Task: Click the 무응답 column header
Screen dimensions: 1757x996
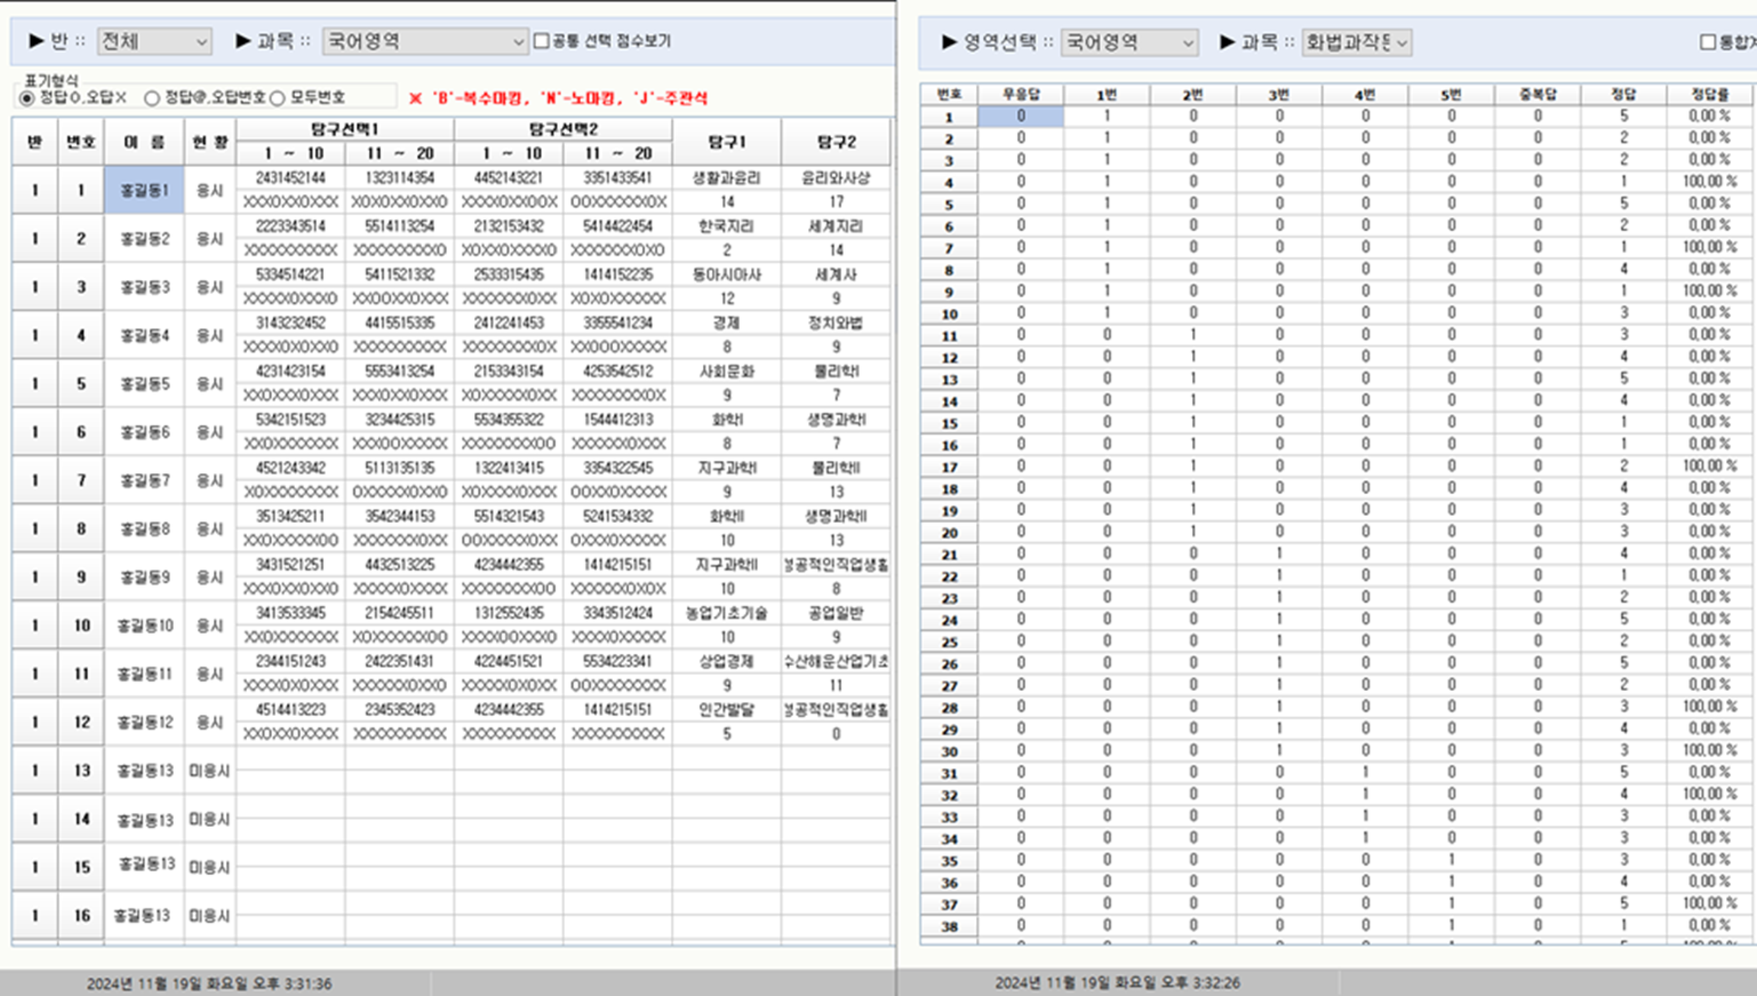Action: (x=1021, y=94)
